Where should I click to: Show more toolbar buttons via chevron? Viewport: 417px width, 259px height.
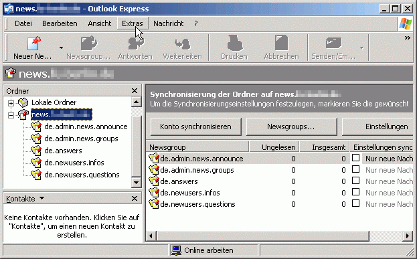tap(407, 38)
